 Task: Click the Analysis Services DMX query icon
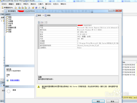(22, 8)
